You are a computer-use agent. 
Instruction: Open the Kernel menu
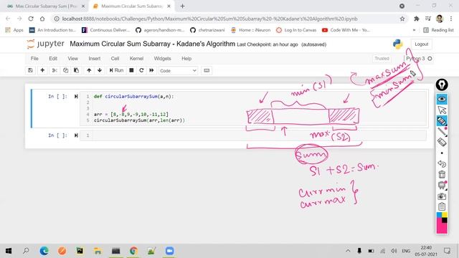[136, 59]
